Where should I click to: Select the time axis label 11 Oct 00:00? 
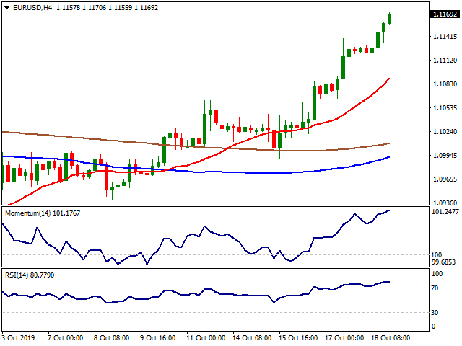[x=206, y=338]
